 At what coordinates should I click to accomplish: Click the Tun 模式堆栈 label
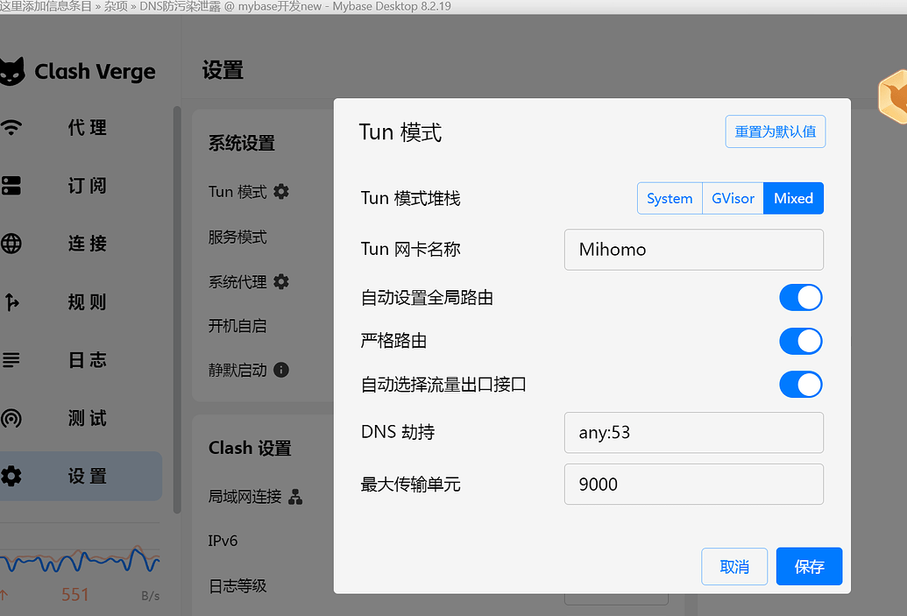point(411,198)
